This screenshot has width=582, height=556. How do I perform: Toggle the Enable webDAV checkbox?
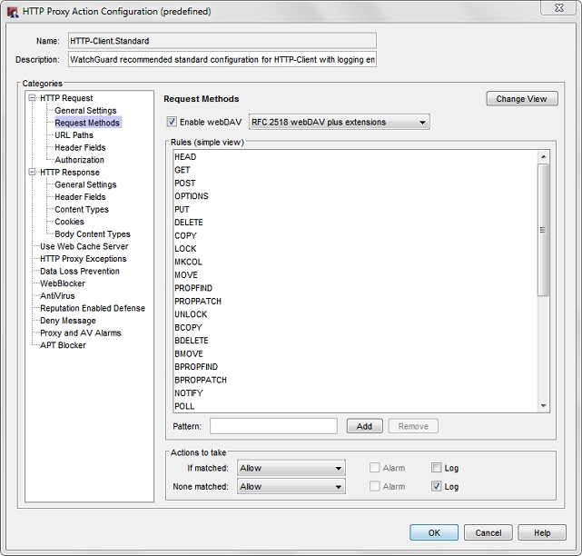tap(173, 123)
